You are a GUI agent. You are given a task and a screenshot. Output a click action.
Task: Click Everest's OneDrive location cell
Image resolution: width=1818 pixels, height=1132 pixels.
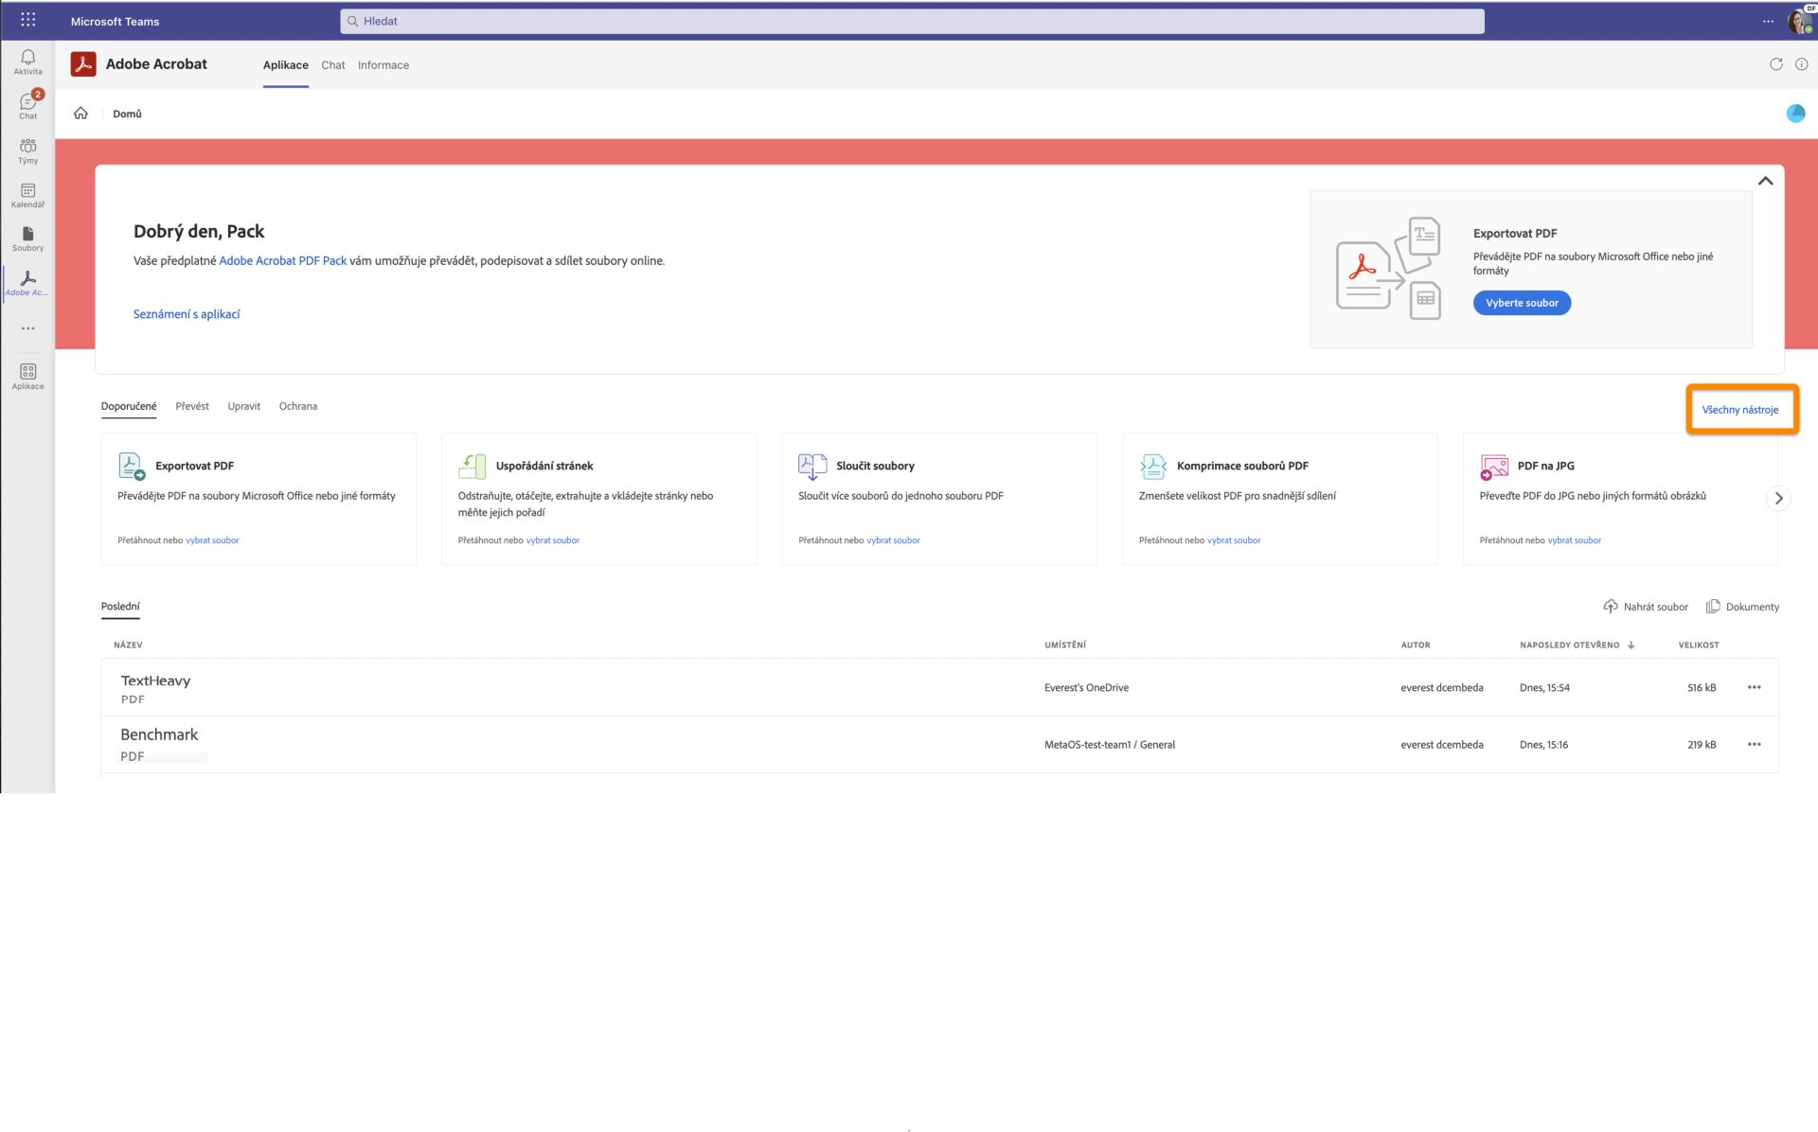(1086, 687)
